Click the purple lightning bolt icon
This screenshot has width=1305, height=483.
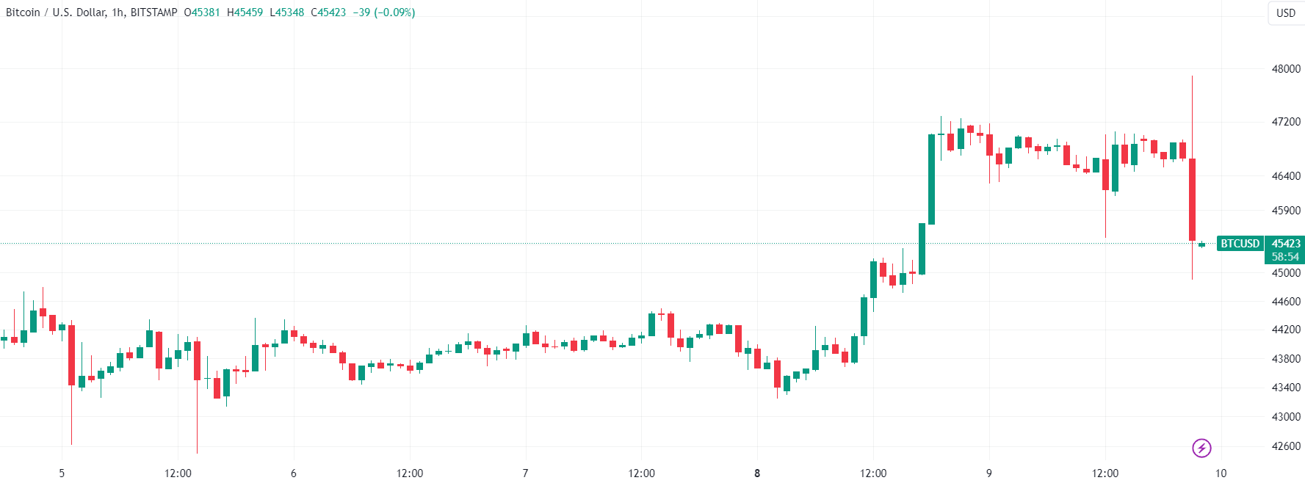pos(1201,448)
